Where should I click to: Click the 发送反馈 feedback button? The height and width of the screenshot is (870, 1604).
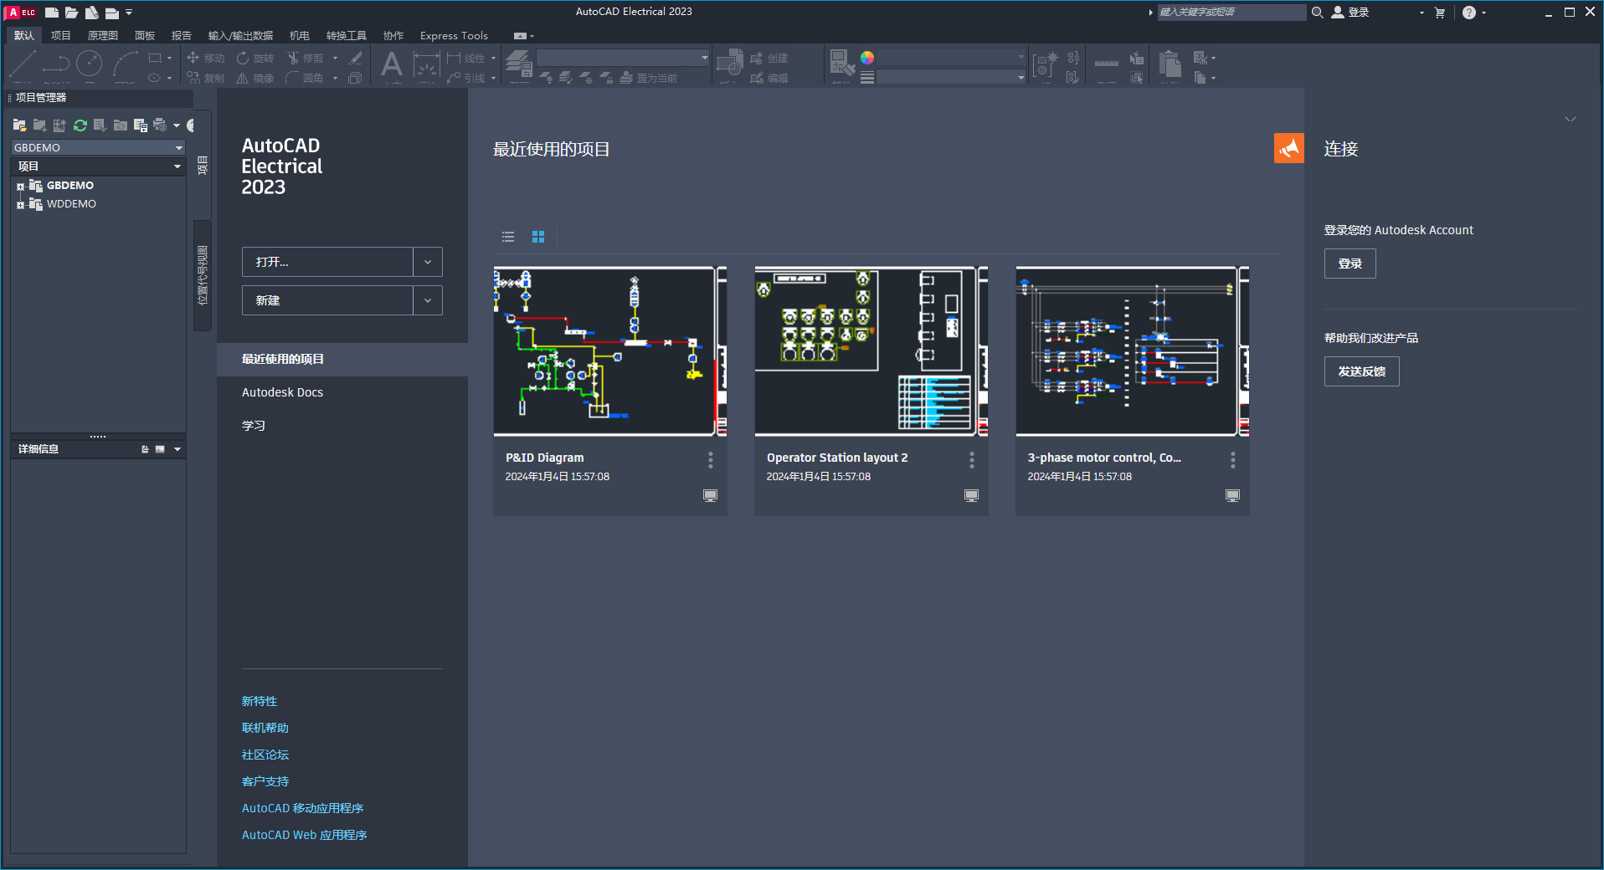point(1361,371)
